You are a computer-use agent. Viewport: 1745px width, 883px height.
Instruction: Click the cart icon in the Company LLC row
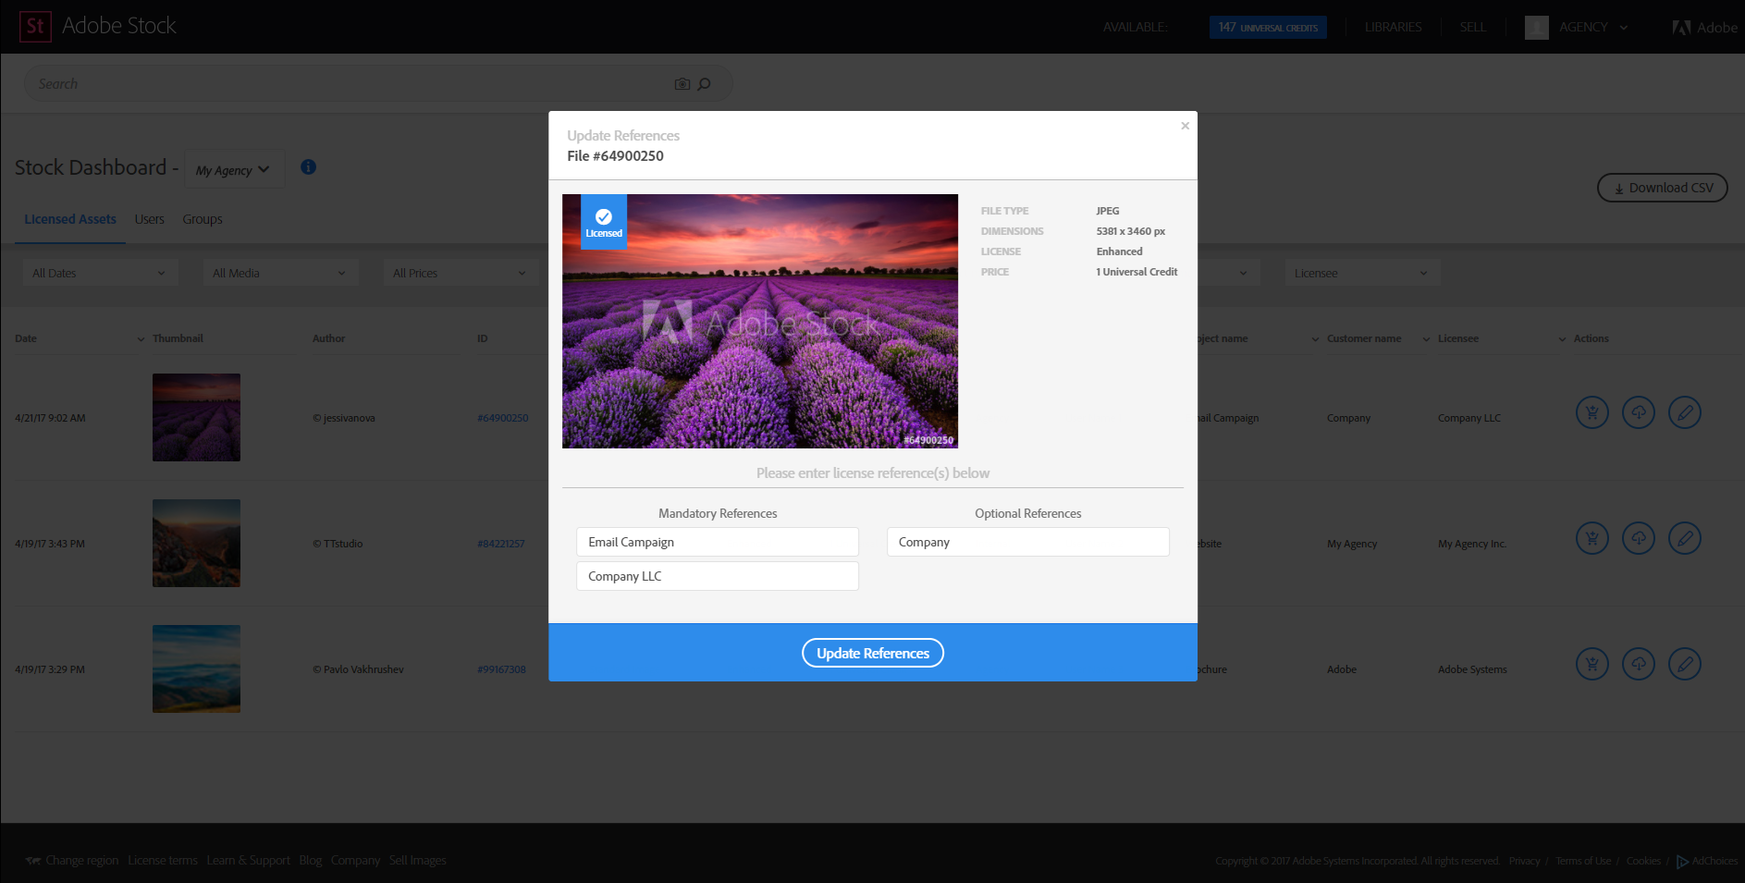(x=1592, y=412)
